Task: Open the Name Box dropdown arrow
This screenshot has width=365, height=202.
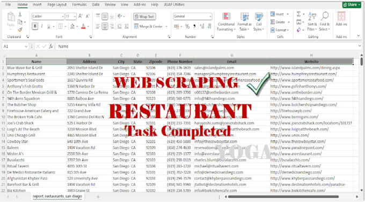Action: pyautogui.click(x=26, y=46)
